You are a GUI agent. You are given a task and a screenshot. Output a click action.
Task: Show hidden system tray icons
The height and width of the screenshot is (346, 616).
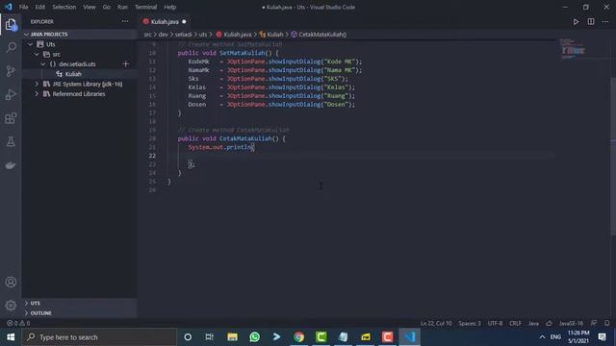[542, 337]
